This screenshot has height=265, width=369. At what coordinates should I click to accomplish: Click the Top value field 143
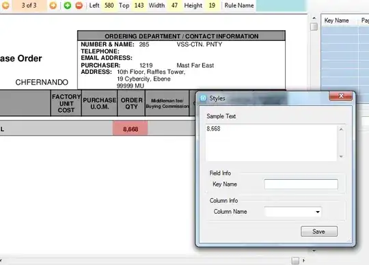pyautogui.click(x=139, y=5)
